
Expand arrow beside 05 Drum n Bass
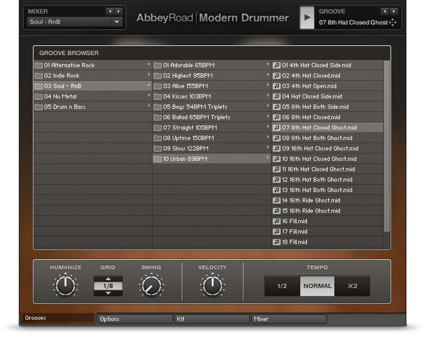149,106
